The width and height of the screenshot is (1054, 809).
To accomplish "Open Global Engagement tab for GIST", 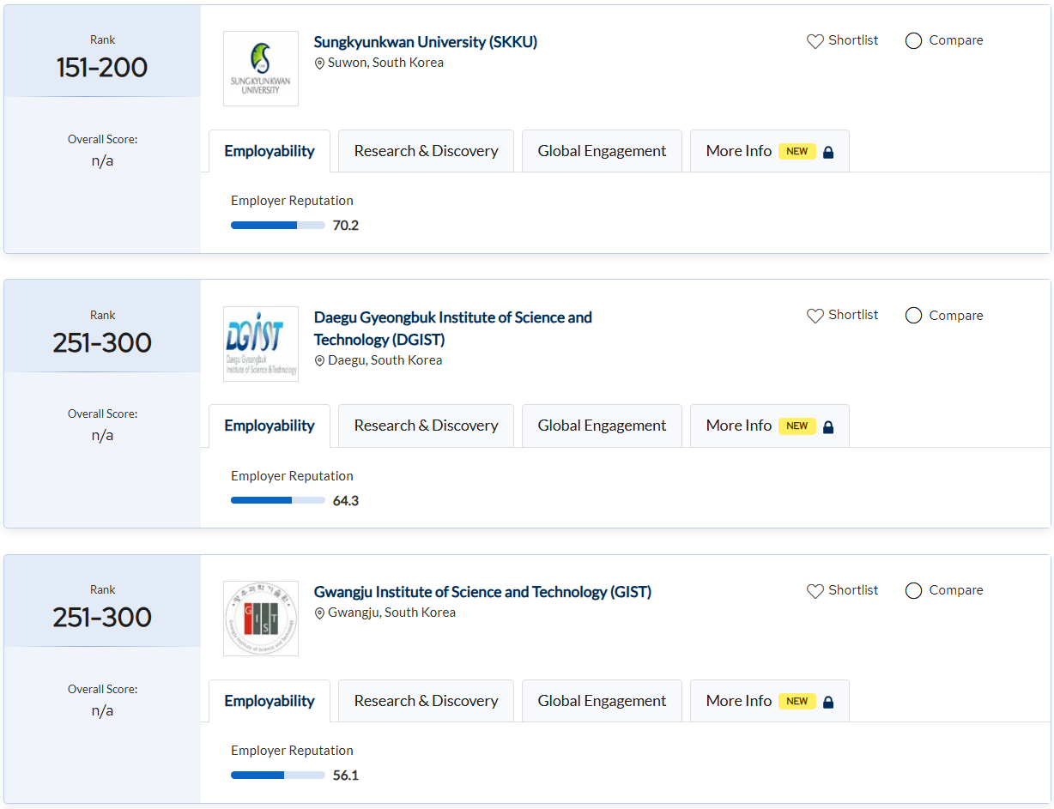I will 602,701.
